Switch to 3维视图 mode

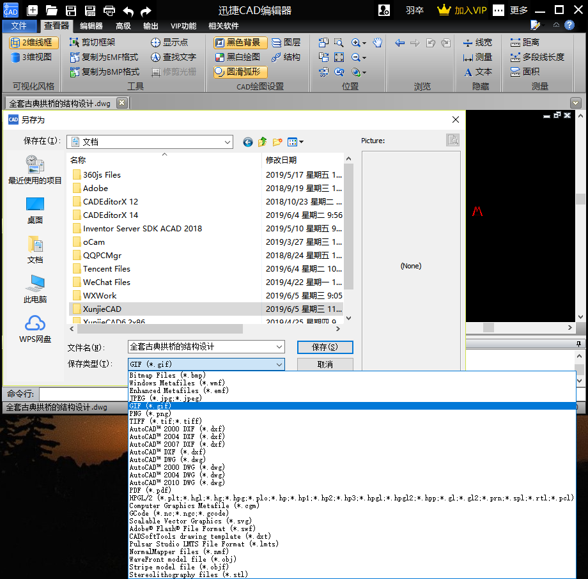pos(31,57)
